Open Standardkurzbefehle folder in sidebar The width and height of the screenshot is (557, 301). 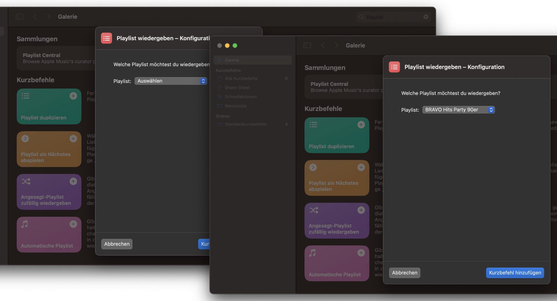pos(245,124)
